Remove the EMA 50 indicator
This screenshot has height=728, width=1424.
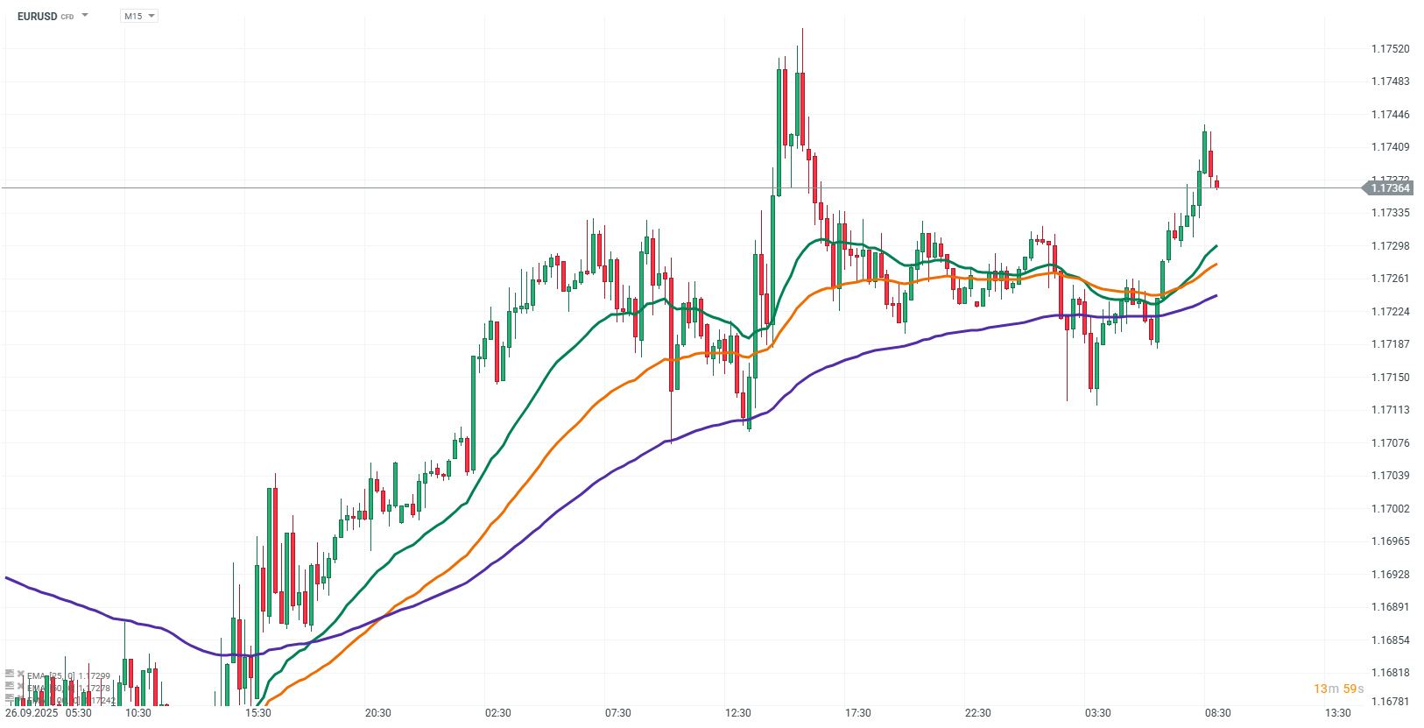20,686
